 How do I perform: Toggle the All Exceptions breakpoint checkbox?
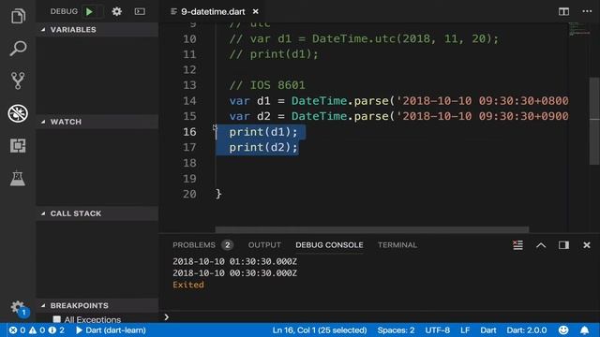pyautogui.click(x=56, y=319)
